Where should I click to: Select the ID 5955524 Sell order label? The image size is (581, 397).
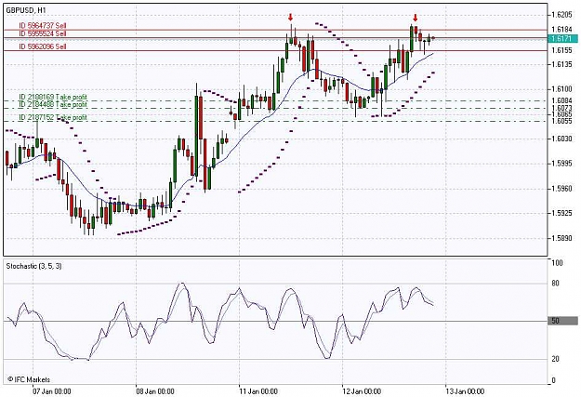pos(43,33)
